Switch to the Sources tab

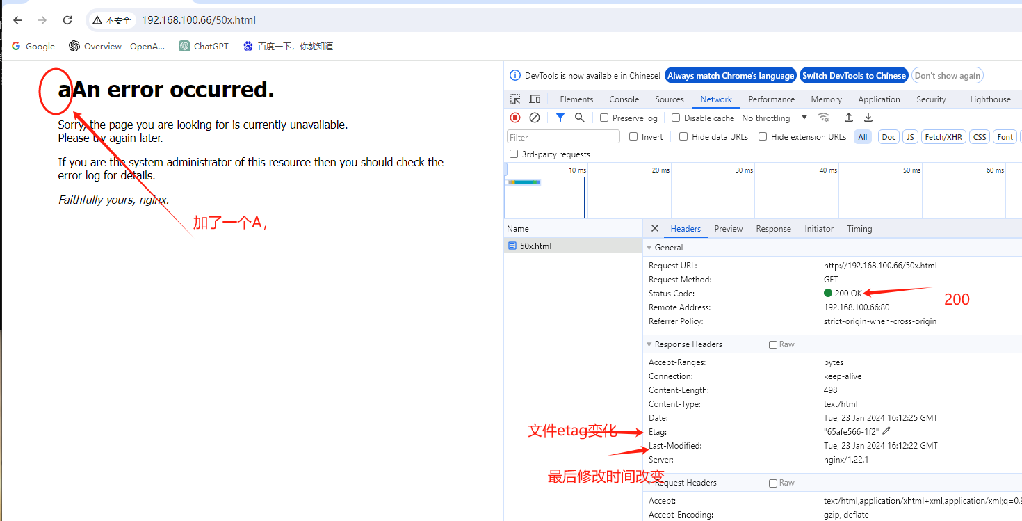[x=670, y=99]
